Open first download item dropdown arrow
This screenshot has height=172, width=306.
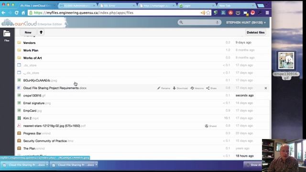47,165
